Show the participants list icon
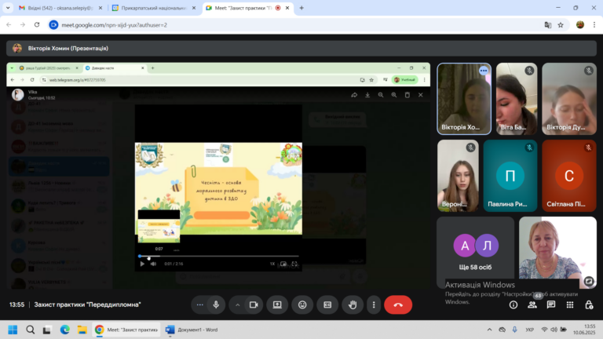The image size is (603, 339). 532,304
